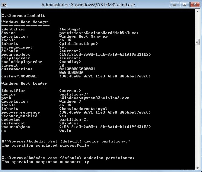Click the displayorder {current} value
Viewport: 202px width, 172px height.
pos(70,58)
